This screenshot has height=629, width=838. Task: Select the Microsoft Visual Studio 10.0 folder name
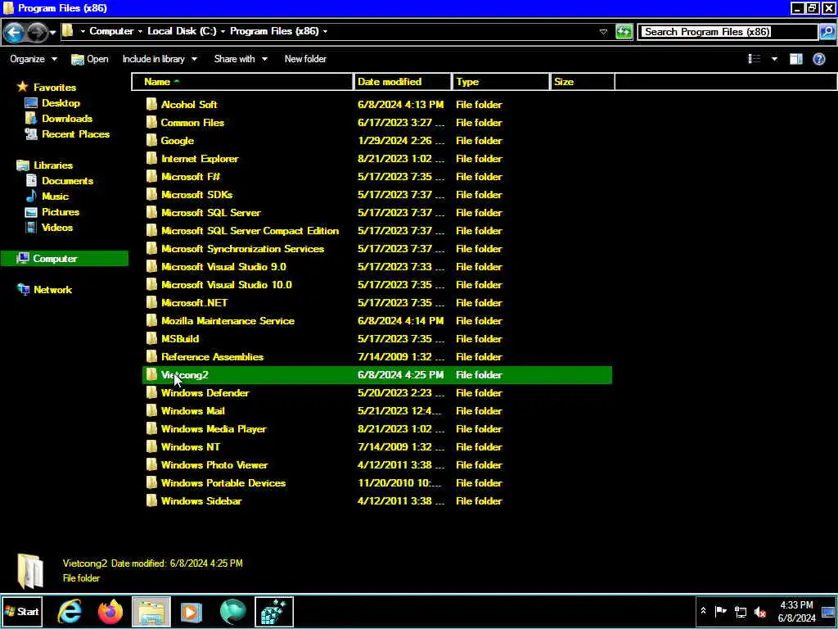click(227, 284)
